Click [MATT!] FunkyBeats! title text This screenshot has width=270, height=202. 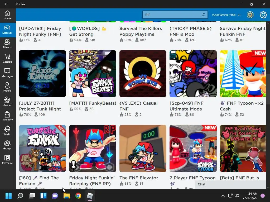coord(93,103)
